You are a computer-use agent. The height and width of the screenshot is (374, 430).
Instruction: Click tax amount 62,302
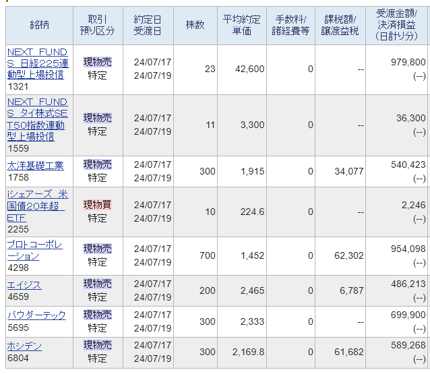click(x=349, y=255)
